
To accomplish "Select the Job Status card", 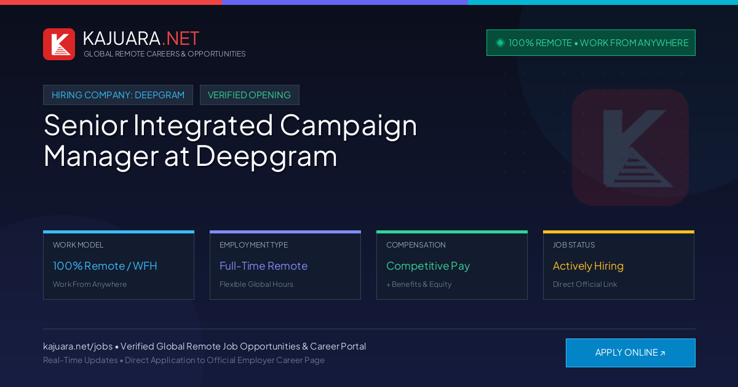I will pos(619,265).
